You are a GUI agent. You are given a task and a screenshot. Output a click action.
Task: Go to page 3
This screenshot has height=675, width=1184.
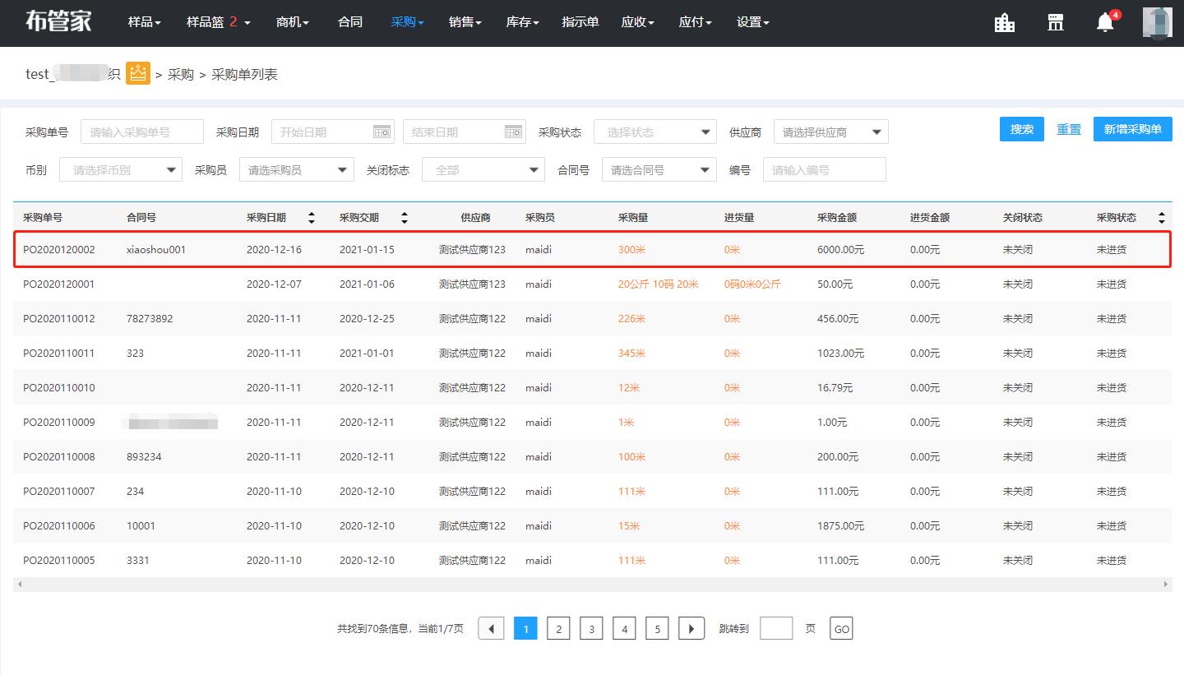point(591,629)
